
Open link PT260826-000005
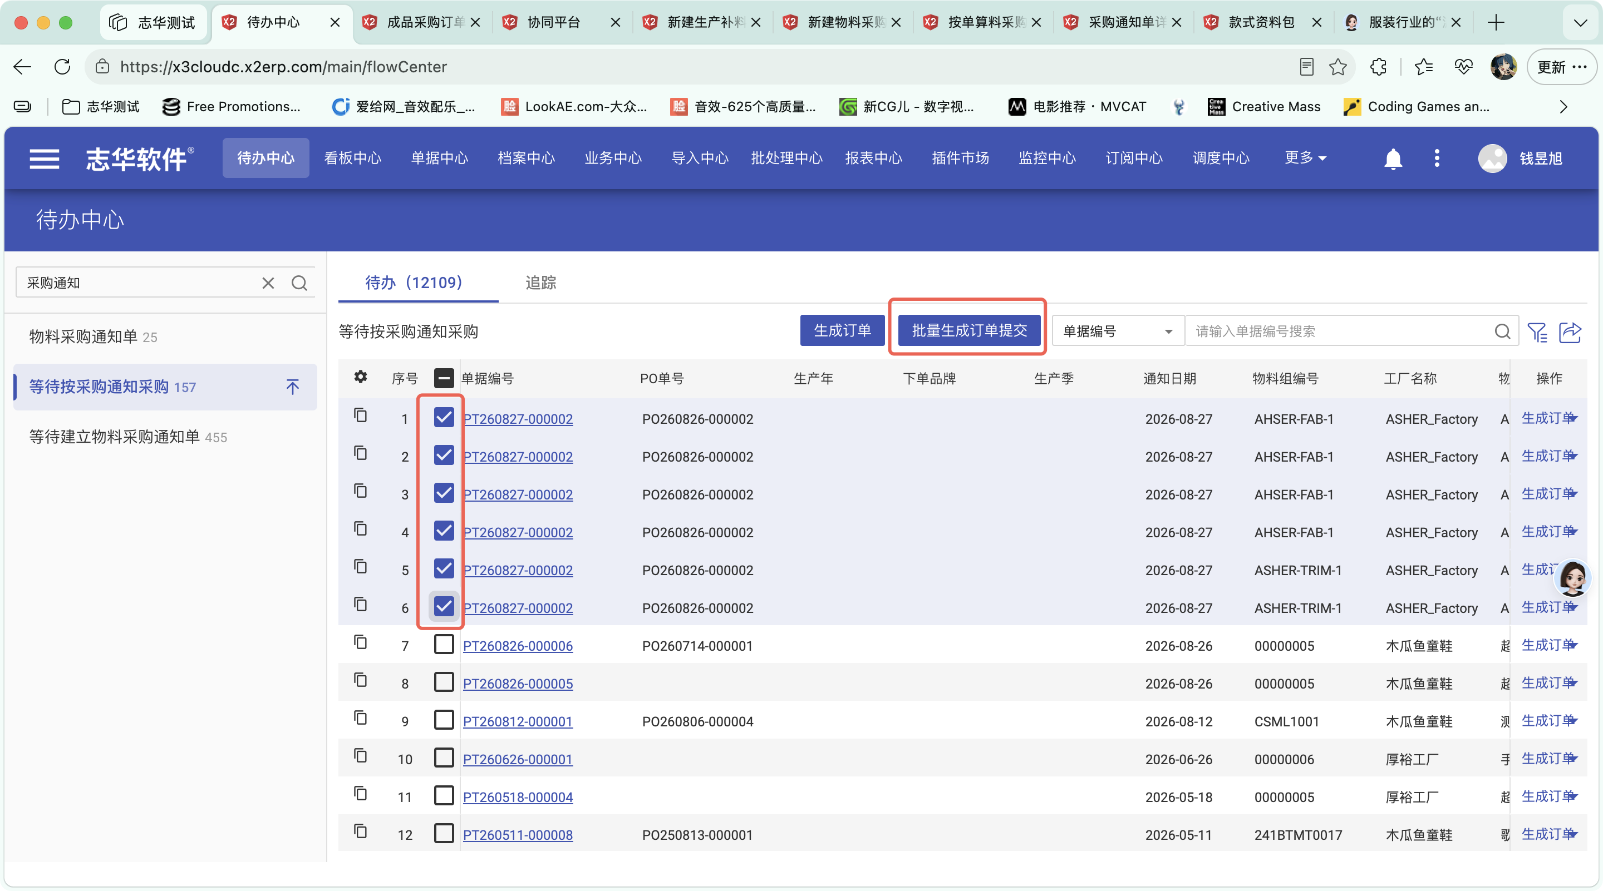(x=518, y=684)
